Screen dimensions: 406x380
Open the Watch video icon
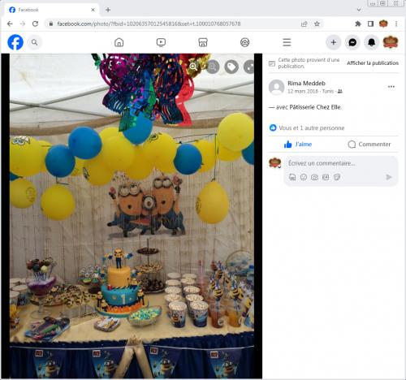tap(161, 42)
